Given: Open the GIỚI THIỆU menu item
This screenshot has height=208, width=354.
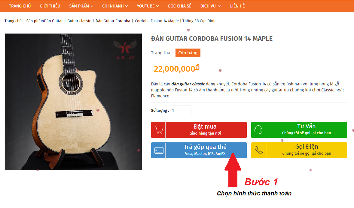Looking at the screenshot, I should tap(50, 6).
